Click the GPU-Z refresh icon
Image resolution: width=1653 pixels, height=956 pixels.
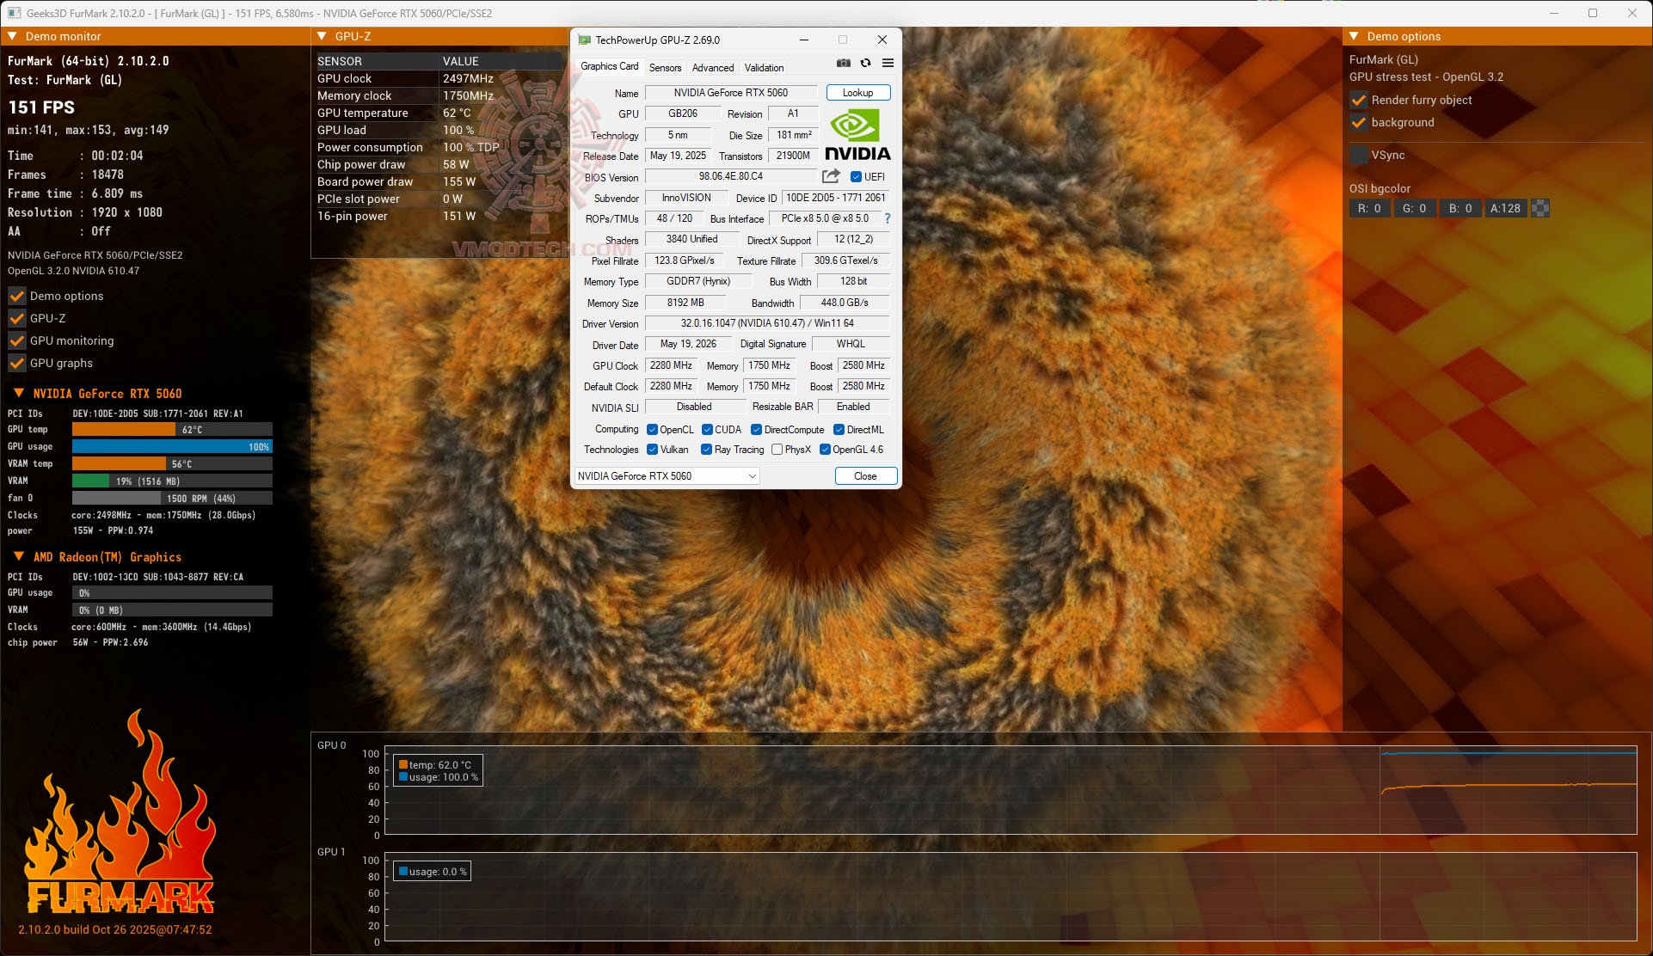point(865,63)
